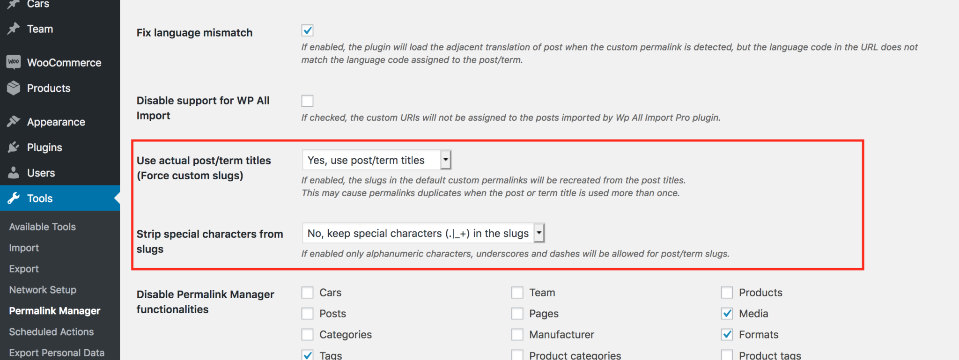This screenshot has width=959, height=360.
Task: Check the Product categories checkbox
Action: click(x=517, y=355)
